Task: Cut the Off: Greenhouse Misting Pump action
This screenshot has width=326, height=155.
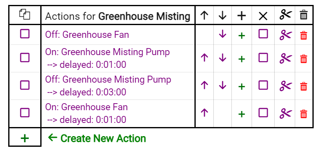Action: pos(286,86)
